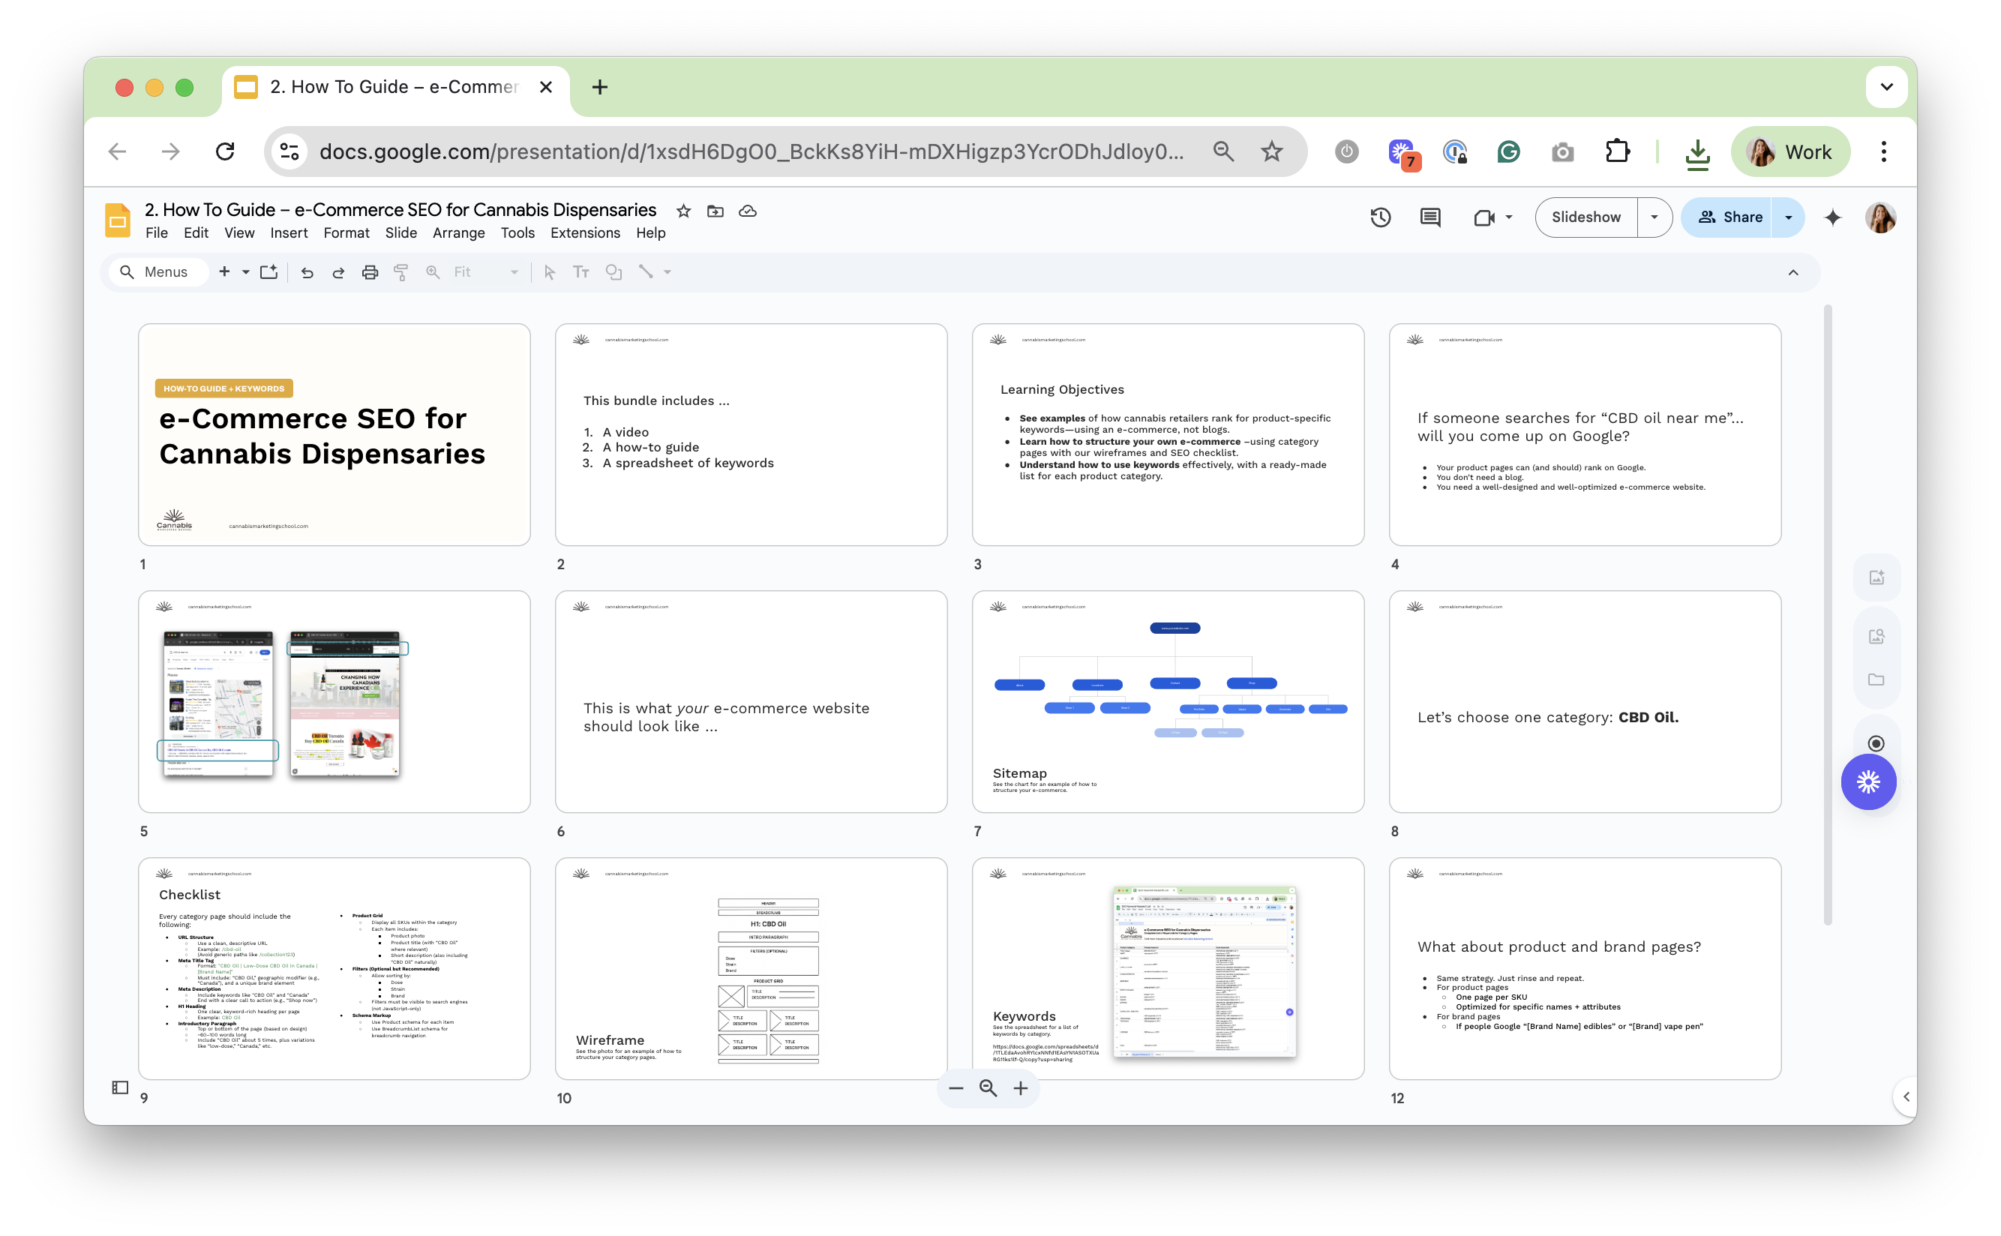Collapse the toolbar with up chevron
This screenshot has height=1236, width=2001.
click(x=1792, y=272)
